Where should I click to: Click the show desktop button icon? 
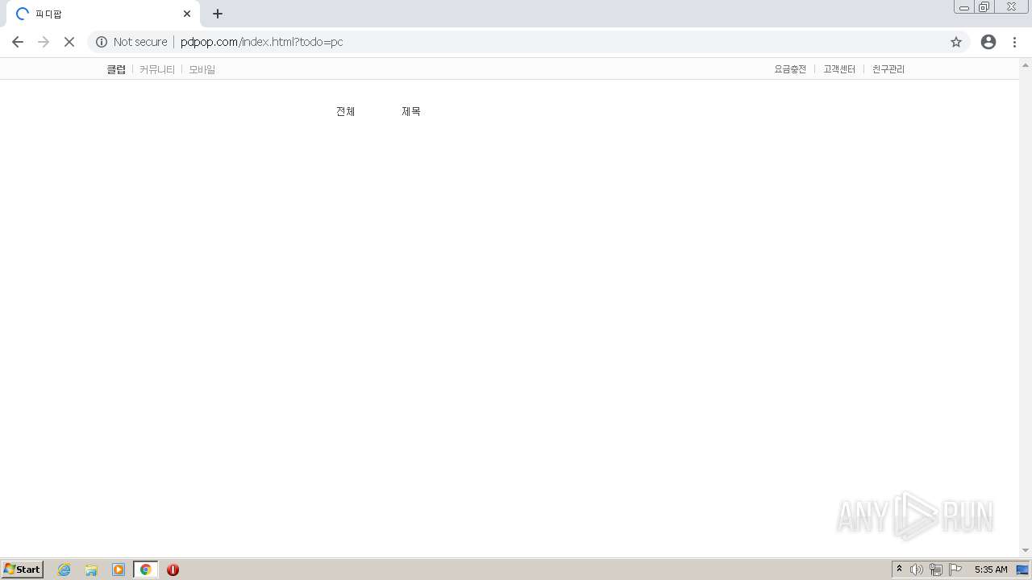point(1023,570)
